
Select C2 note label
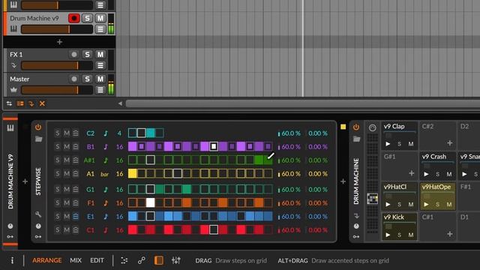tap(91, 133)
